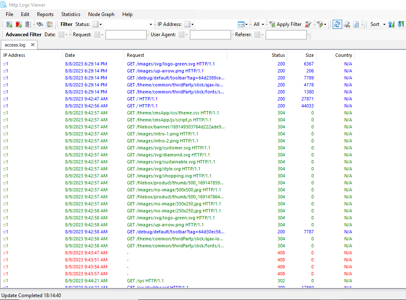The height and width of the screenshot is (300, 406).
Task: Click the reload page icon
Action: pyautogui.click(x=356, y=24)
